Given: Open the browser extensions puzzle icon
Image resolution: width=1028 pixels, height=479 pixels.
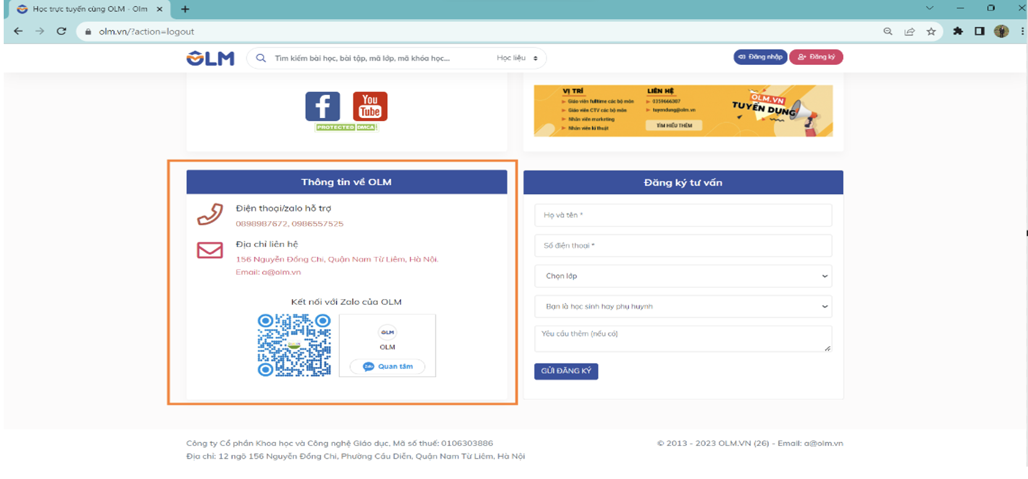Looking at the screenshot, I should 958,31.
